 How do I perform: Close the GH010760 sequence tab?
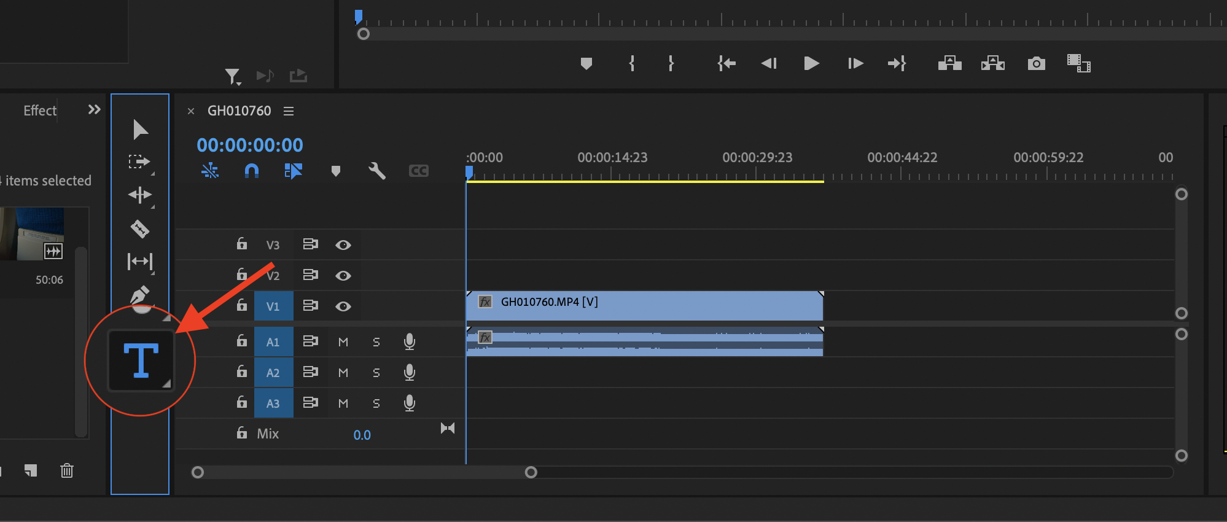tap(191, 111)
